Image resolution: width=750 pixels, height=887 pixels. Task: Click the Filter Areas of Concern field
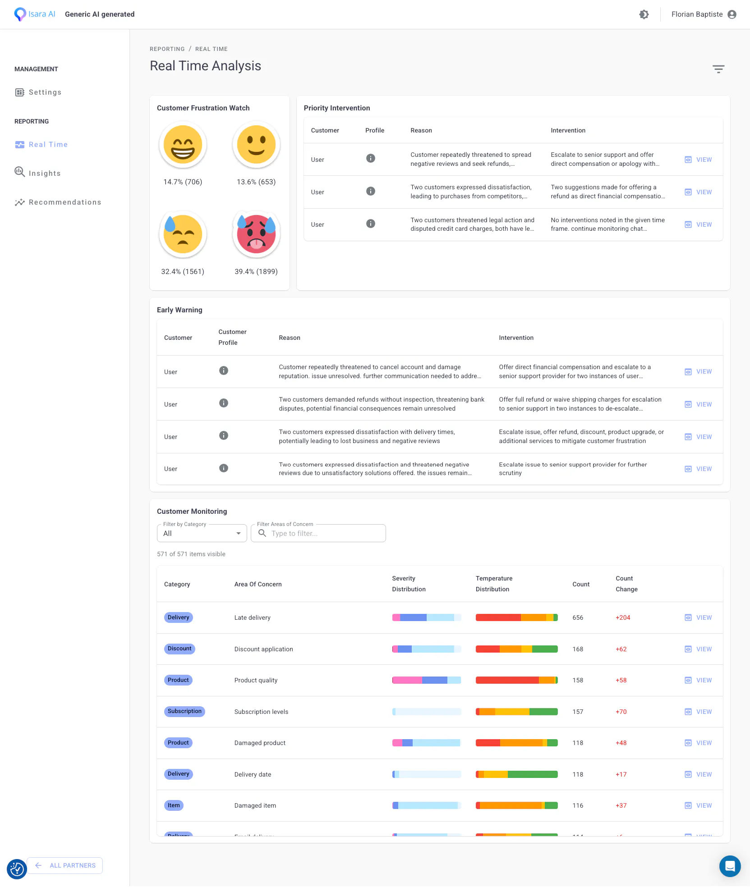tap(318, 533)
